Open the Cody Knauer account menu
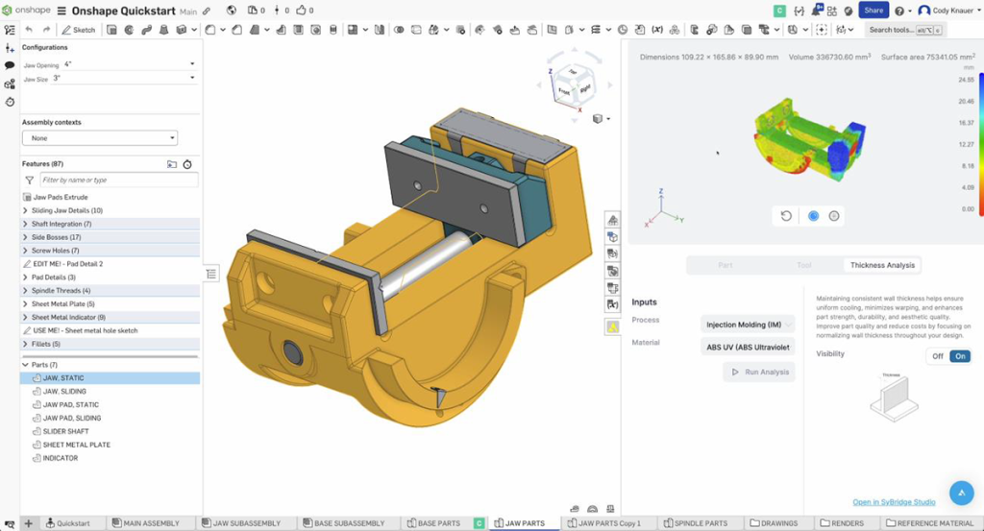 click(x=950, y=11)
